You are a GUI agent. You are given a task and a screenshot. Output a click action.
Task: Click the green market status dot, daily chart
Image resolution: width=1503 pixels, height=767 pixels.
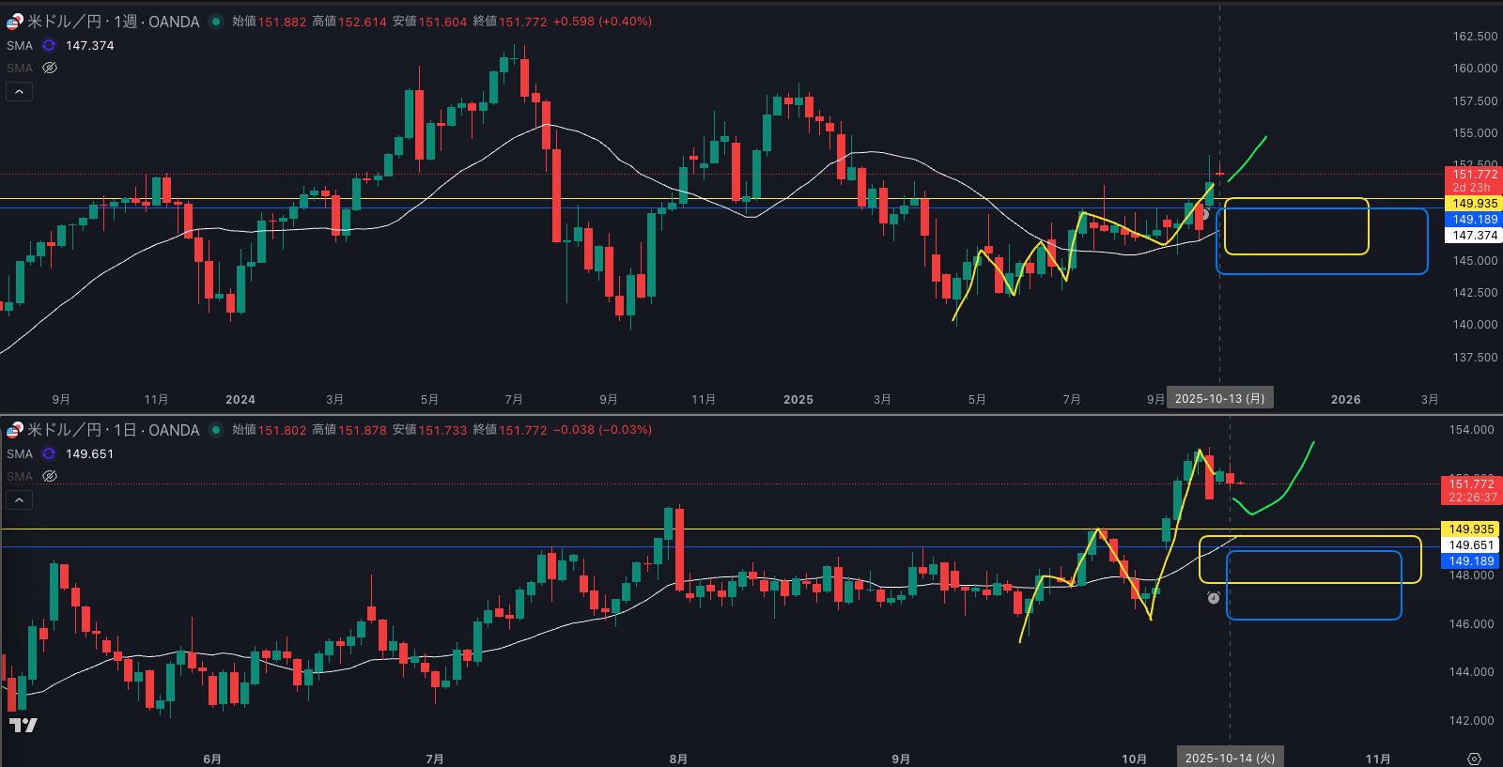pos(216,430)
